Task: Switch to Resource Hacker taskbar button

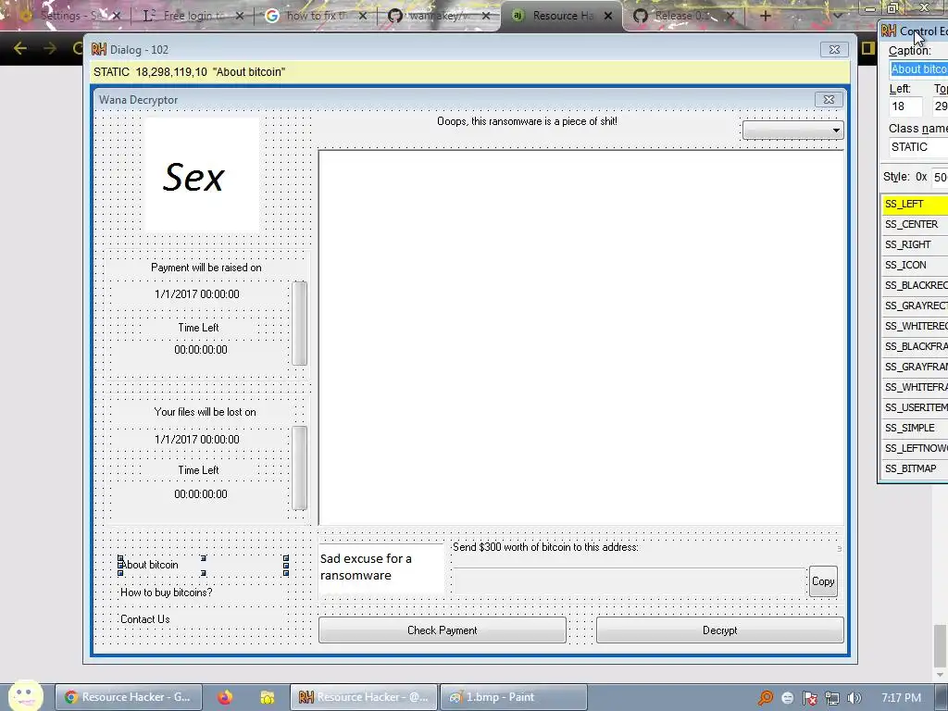Action: tap(364, 697)
